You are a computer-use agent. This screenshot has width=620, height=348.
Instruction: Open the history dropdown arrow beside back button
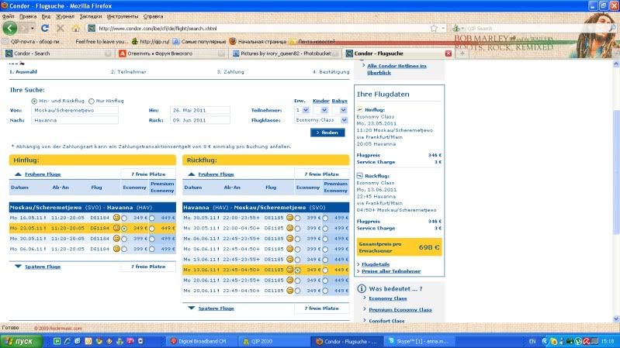pos(32,29)
